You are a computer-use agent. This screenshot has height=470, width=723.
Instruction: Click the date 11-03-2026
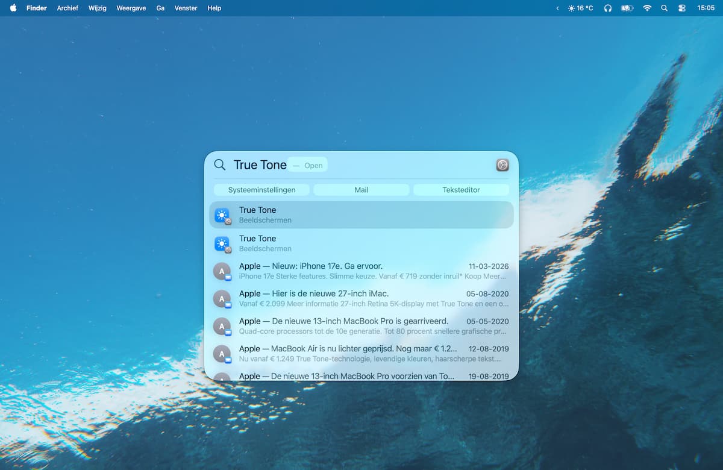(489, 266)
